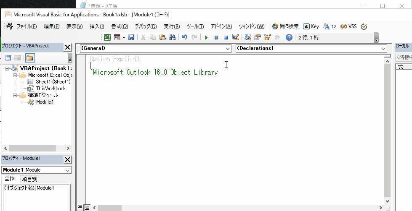Open the 書式(O) menu
Screen dimensions: 412x211
[120, 26]
